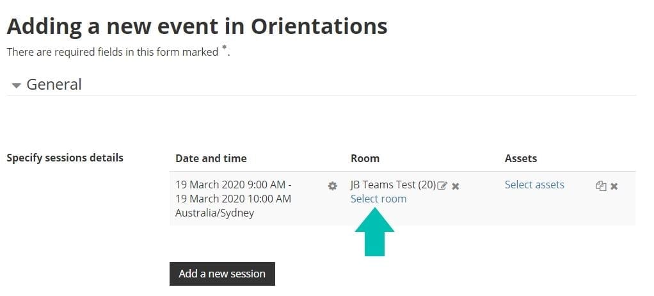Click the Date and time column header
654x296 pixels.
pyautogui.click(x=211, y=158)
